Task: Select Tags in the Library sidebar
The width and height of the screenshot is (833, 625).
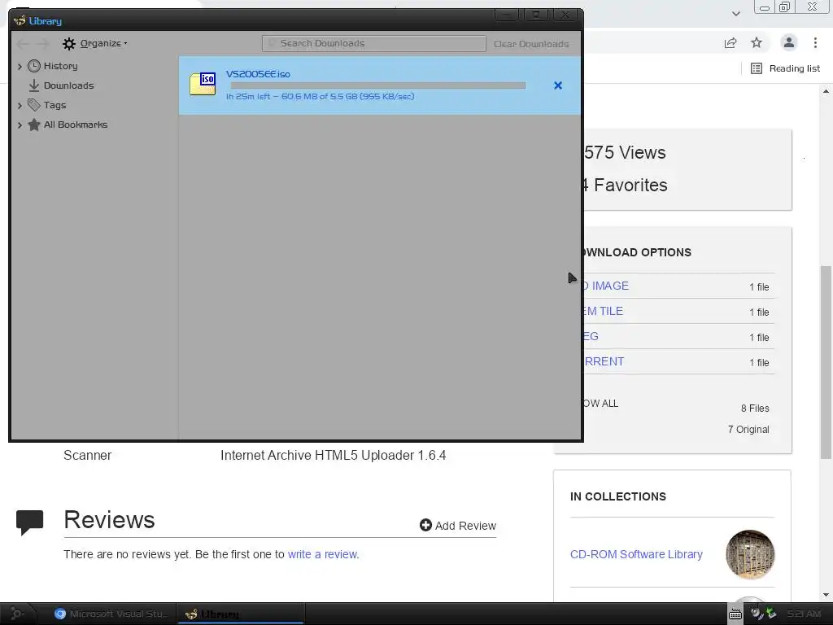Action: pos(55,105)
